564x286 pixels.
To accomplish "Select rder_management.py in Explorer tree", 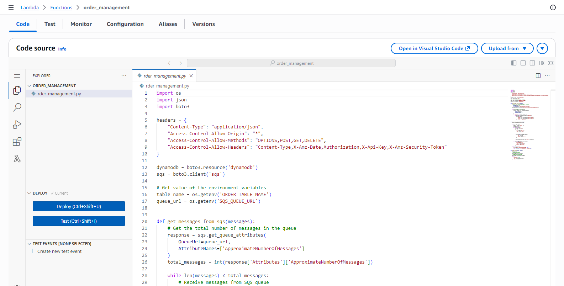I will point(79,94).
